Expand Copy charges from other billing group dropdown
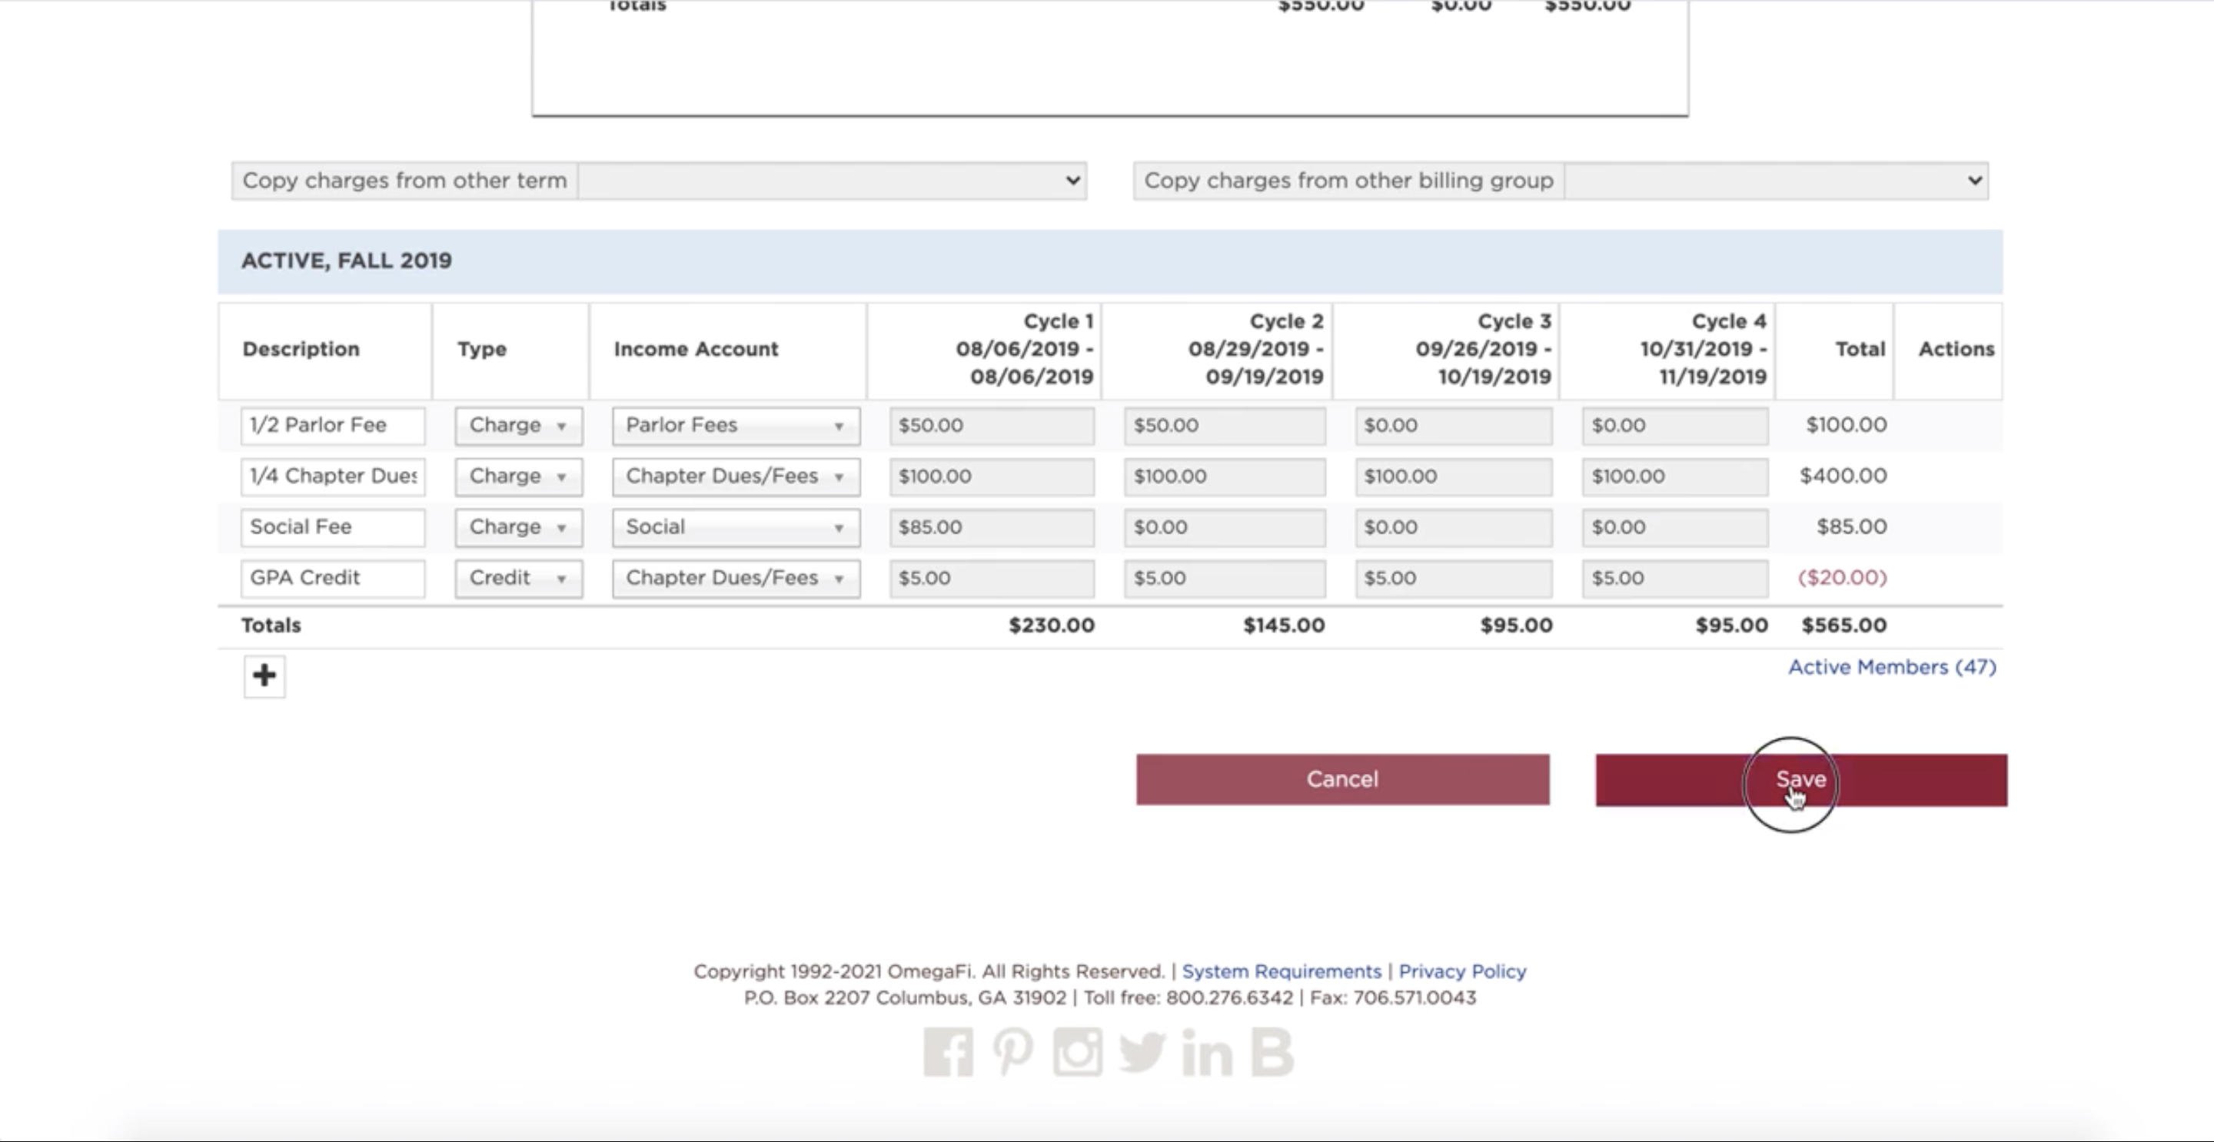Screen dimensions: 2214x1142 [1776, 181]
